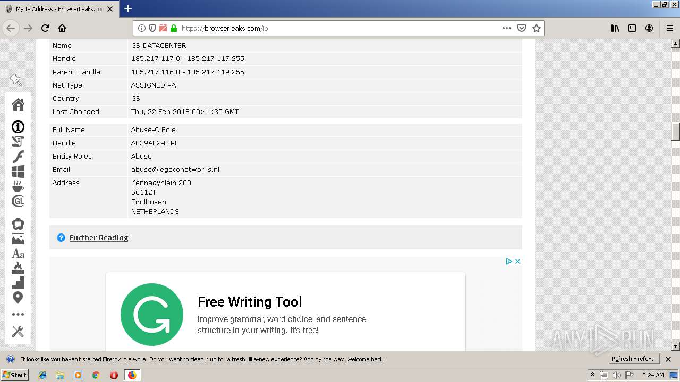Image resolution: width=680 pixels, height=382 pixels.
Task: Click the ASSIGNED PA net type value
Action: click(x=154, y=85)
